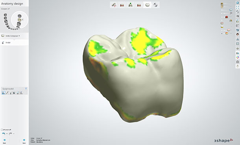Enable the Lift drawer off checkbox

pos(2,130)
